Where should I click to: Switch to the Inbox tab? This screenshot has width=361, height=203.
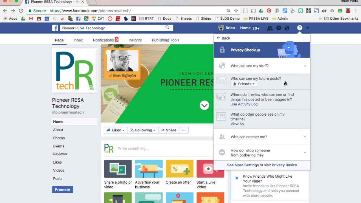click(x=78, y=40)
